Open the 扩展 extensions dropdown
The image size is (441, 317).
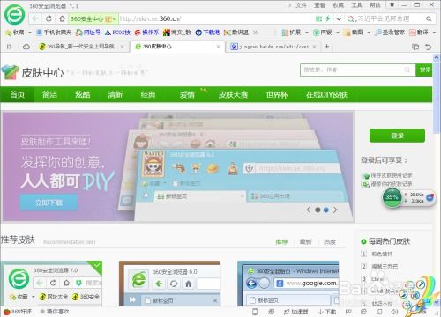pyautogui.click(x=295, y=33)
